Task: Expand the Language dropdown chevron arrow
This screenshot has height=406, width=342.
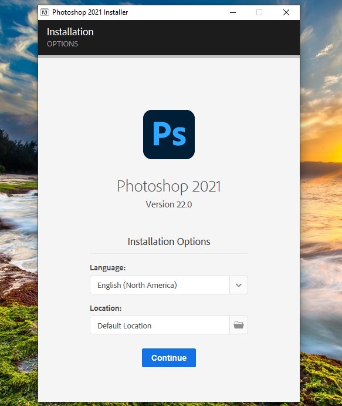Action: [239, 285]
